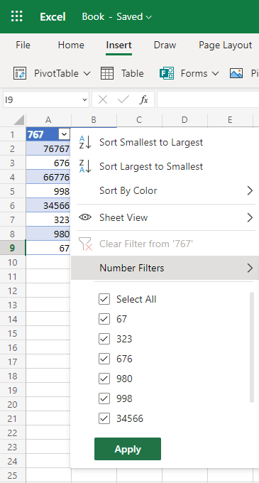This screenshot has height=483, width=259.
Task: Select Sort Largest to Smallest icon
Action: 85,166
